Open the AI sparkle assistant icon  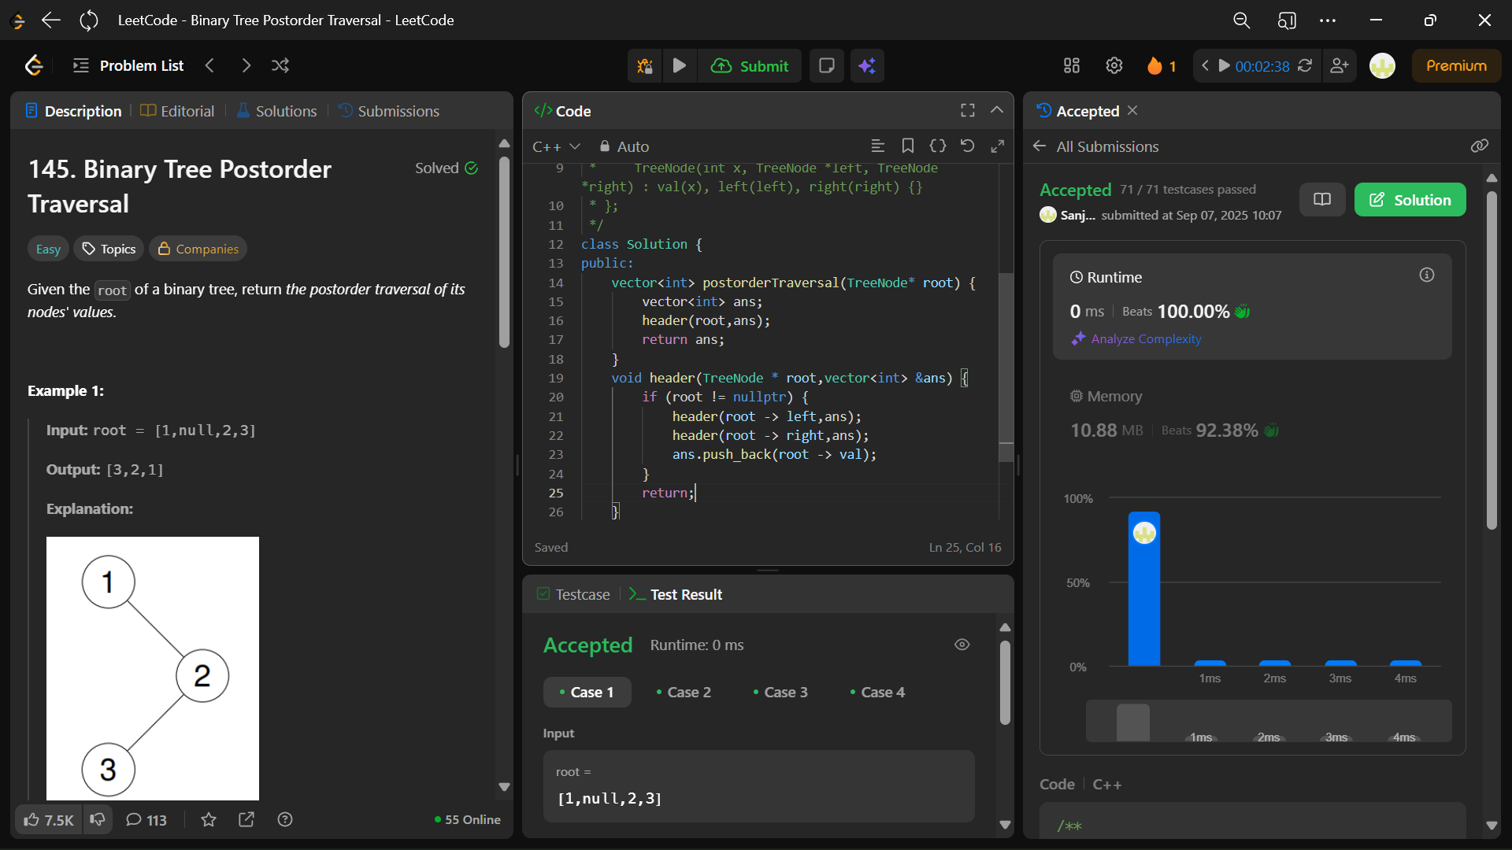tap(867, 66)
